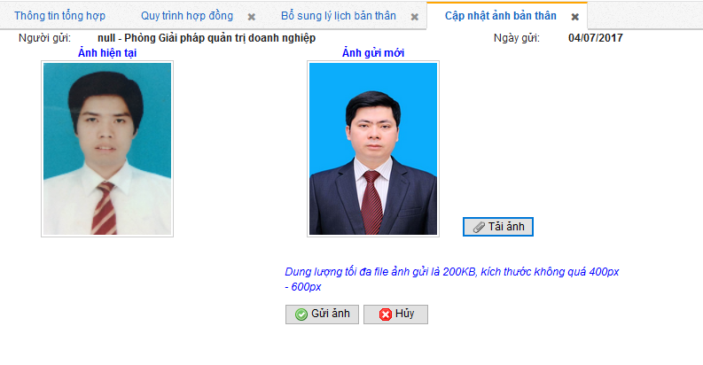The width and height of the screenshot is (703, 365).
Task: Cancel with the Hủy button
Action: [x=395, y=315]
